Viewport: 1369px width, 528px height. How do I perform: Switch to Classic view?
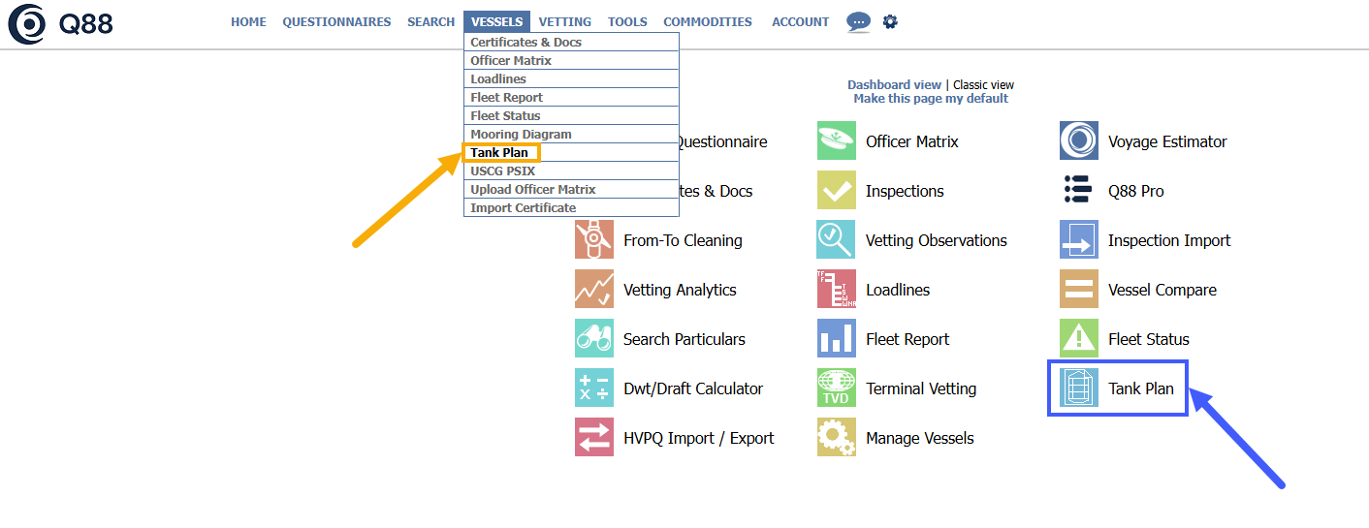point(983,85)
